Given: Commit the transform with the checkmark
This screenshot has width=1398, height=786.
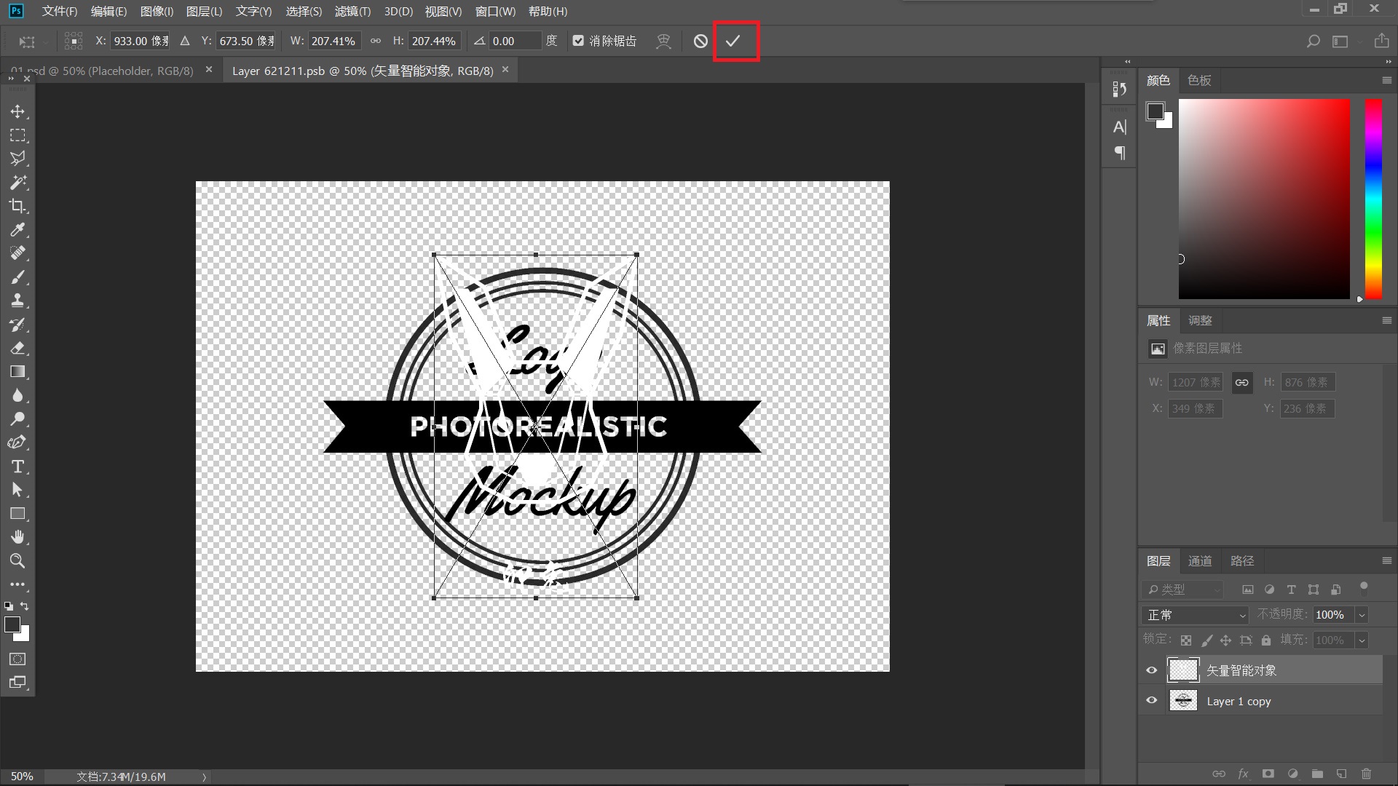Looking at the screenshot, I should click(x=733, y=41).
